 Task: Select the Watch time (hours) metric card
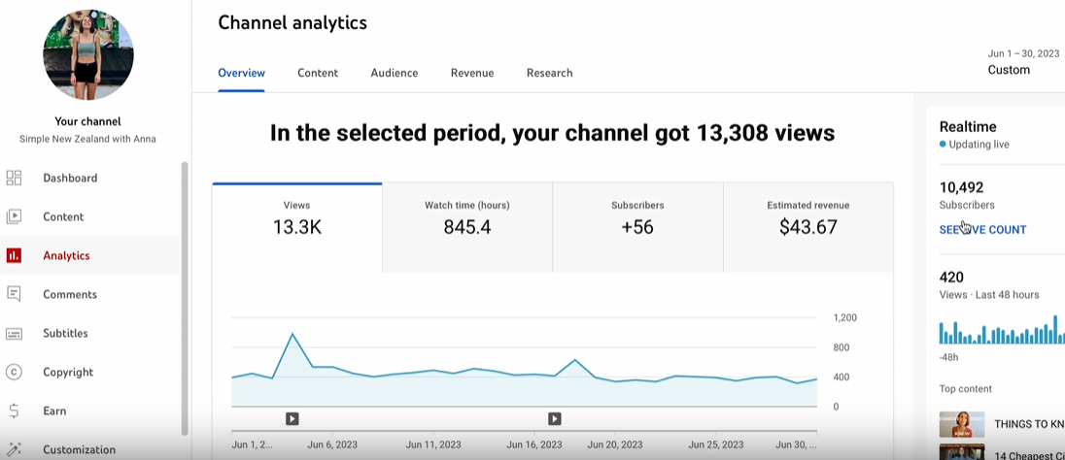467,228
